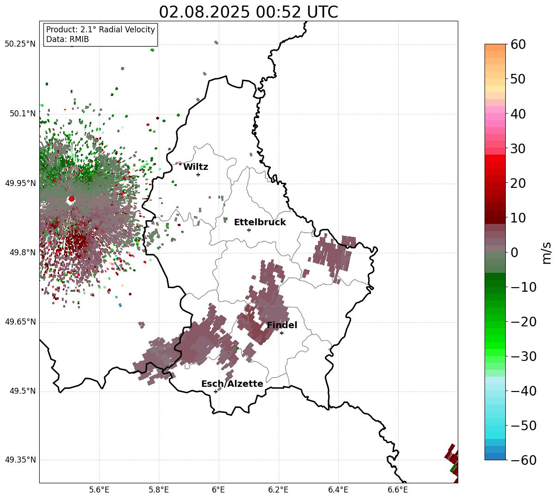Click the 49.65°N latitude label

[20, 322]
